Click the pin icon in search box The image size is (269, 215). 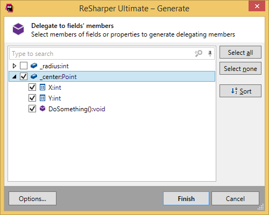(210, 53)
